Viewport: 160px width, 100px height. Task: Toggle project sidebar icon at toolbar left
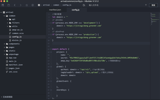click(3, 5)
